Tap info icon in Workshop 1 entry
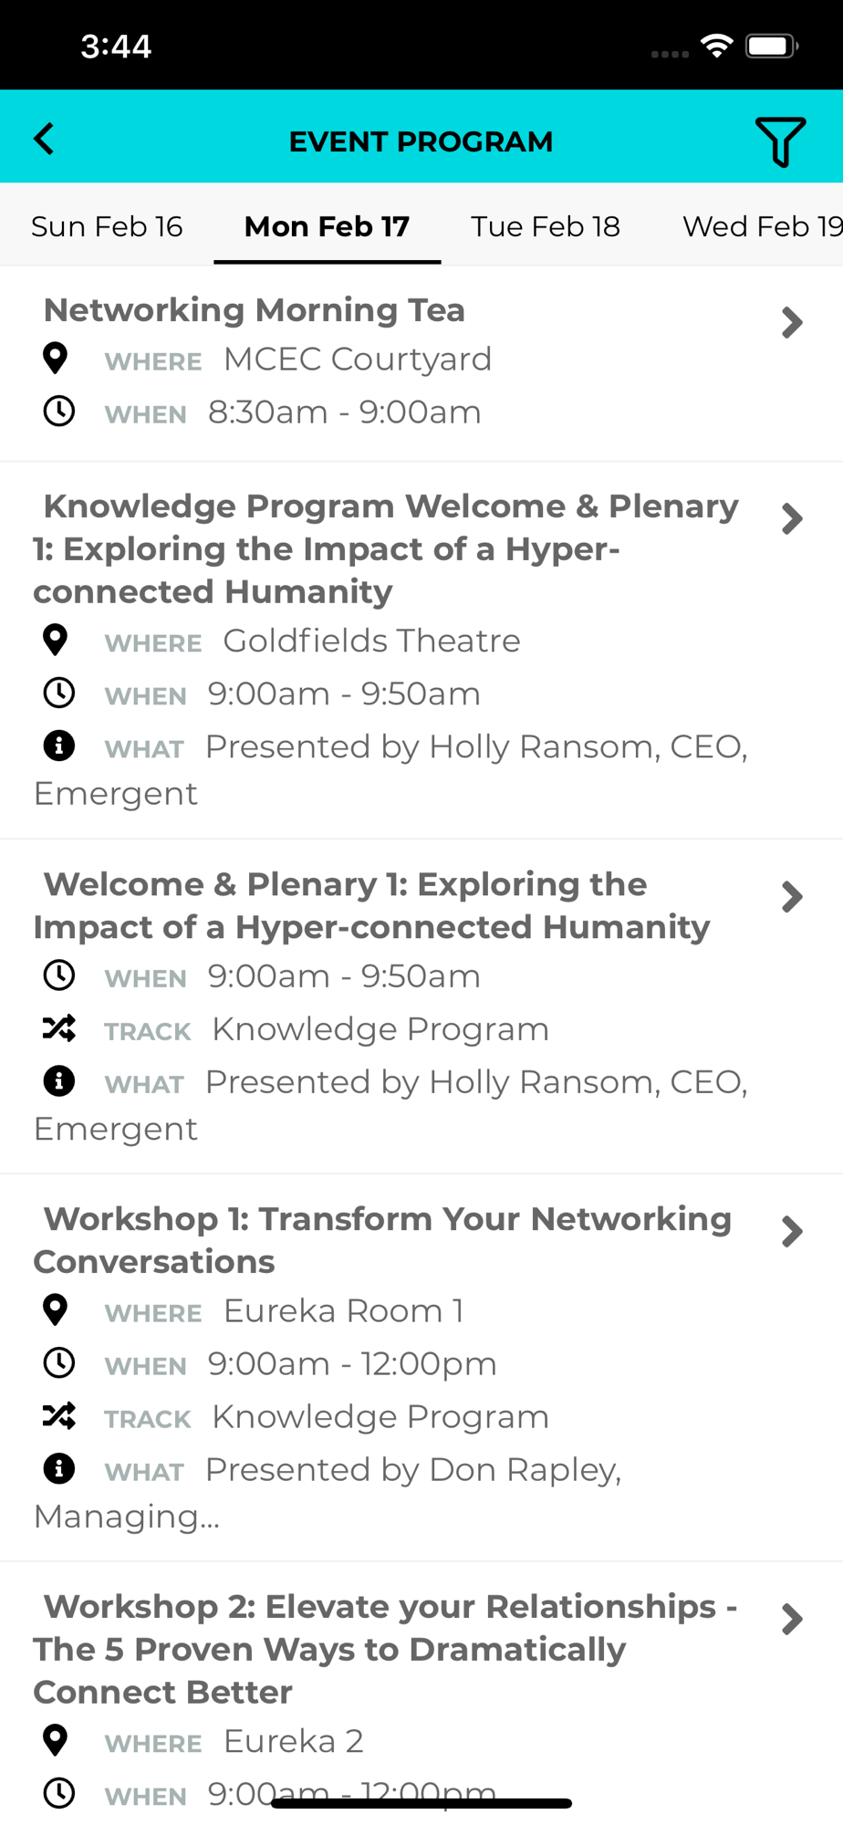Screen dimensions: 843x1825 pos(59,1468)
